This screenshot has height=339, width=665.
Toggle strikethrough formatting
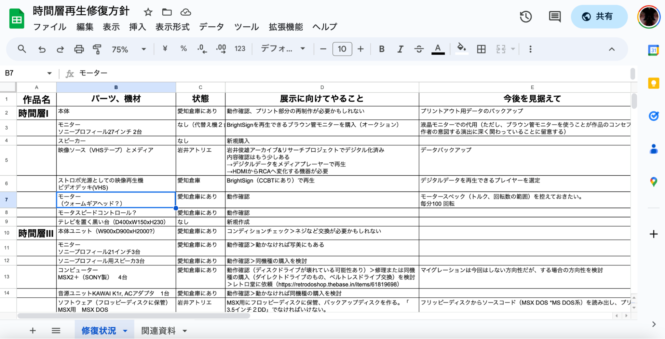click(x=419, y=49)
